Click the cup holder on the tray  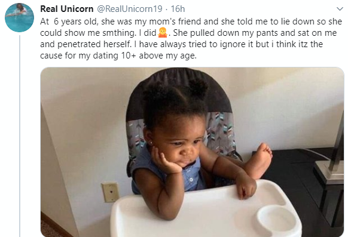click(276, 218)
